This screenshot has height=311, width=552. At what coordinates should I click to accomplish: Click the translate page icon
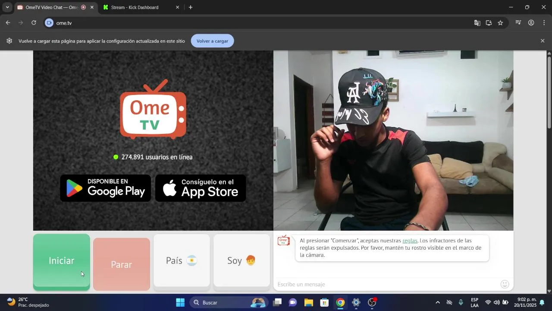(x=477, y=23)
